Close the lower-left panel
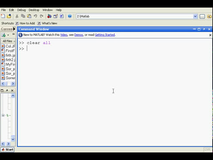 point(12,90)
